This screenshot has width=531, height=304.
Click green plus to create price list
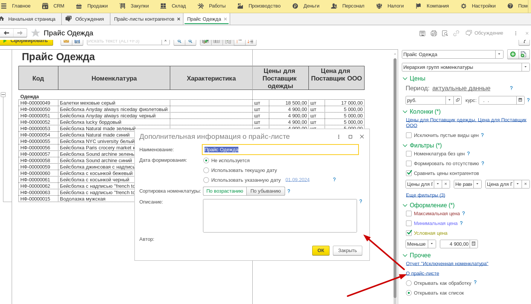click(x=513, y=55)
